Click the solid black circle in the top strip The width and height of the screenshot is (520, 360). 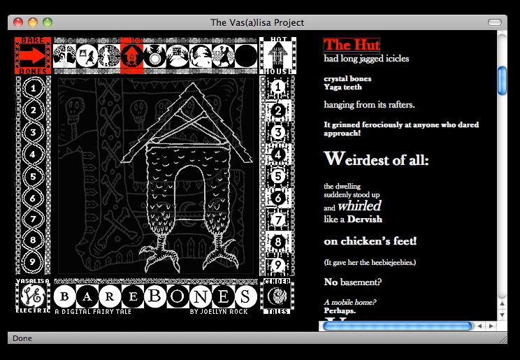tap(245, 56)
